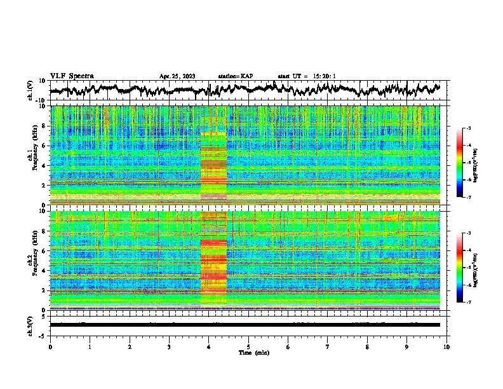
Task: Click the ch.1 voltage waveform trace
Action: 245,90
